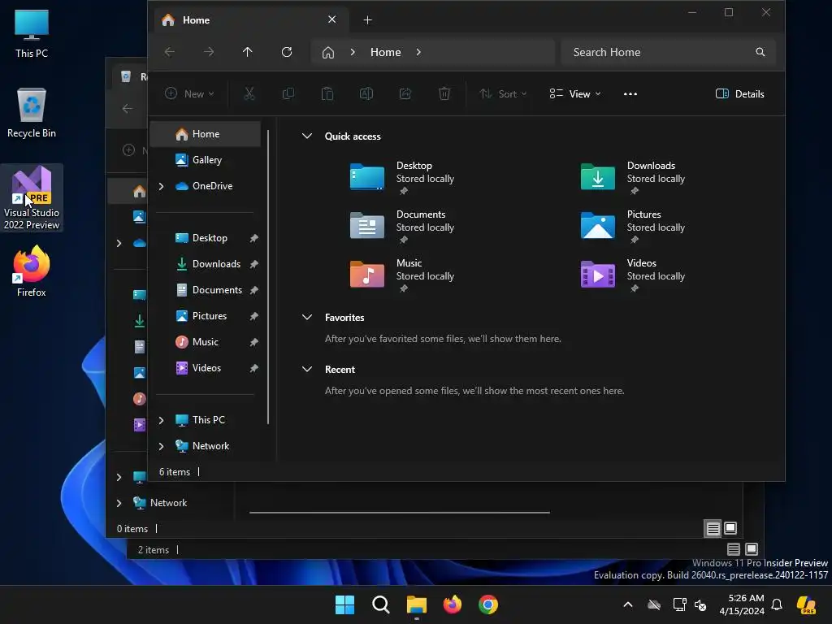The width and height of the screenshot is (832, 624).
Task: Click the home icon in address bar
Action: (x=328, y=52)
